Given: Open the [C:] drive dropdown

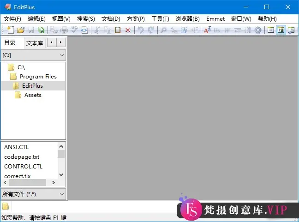Looking at the screenshot, I should tap(33, 55).
